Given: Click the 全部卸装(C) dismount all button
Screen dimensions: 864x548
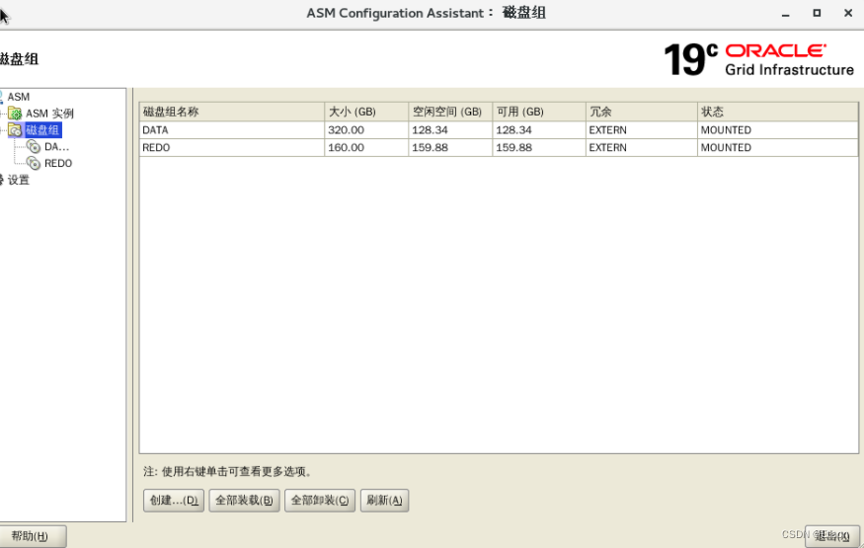Looking at the screenshot, I should pos(320,501).
